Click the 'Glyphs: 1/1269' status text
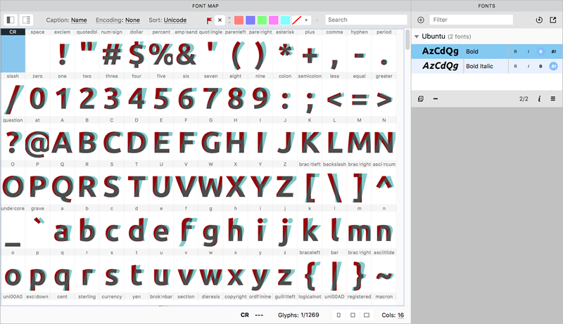The width and height of the screenshot is (563, 324). (x=298, y=315)
